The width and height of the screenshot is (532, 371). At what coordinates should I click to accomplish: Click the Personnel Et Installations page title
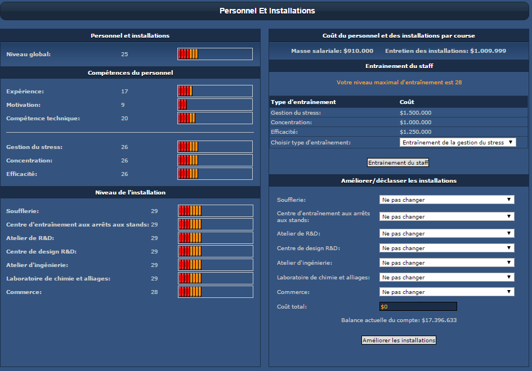click(267, 11)
